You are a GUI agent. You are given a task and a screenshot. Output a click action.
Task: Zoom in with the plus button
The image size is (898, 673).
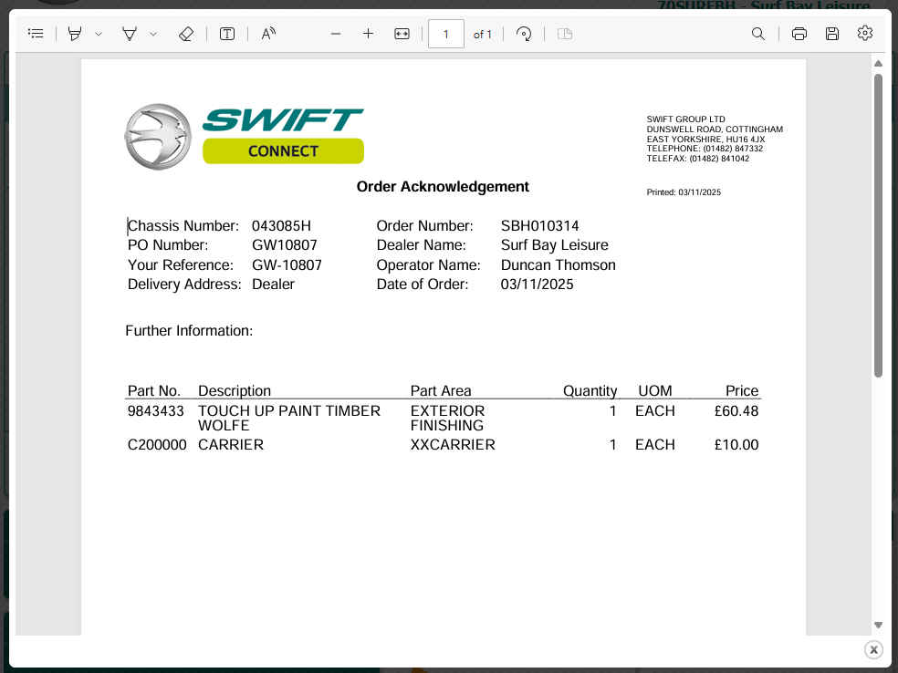click(368, 34)
